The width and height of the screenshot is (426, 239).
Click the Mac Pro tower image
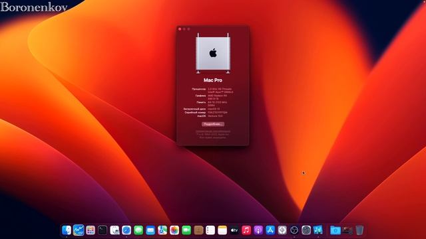[x=213, y=53]
